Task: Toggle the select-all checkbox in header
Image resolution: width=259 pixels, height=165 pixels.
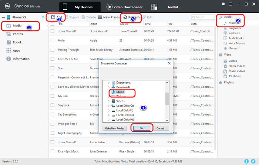Action: pos(53,24)
